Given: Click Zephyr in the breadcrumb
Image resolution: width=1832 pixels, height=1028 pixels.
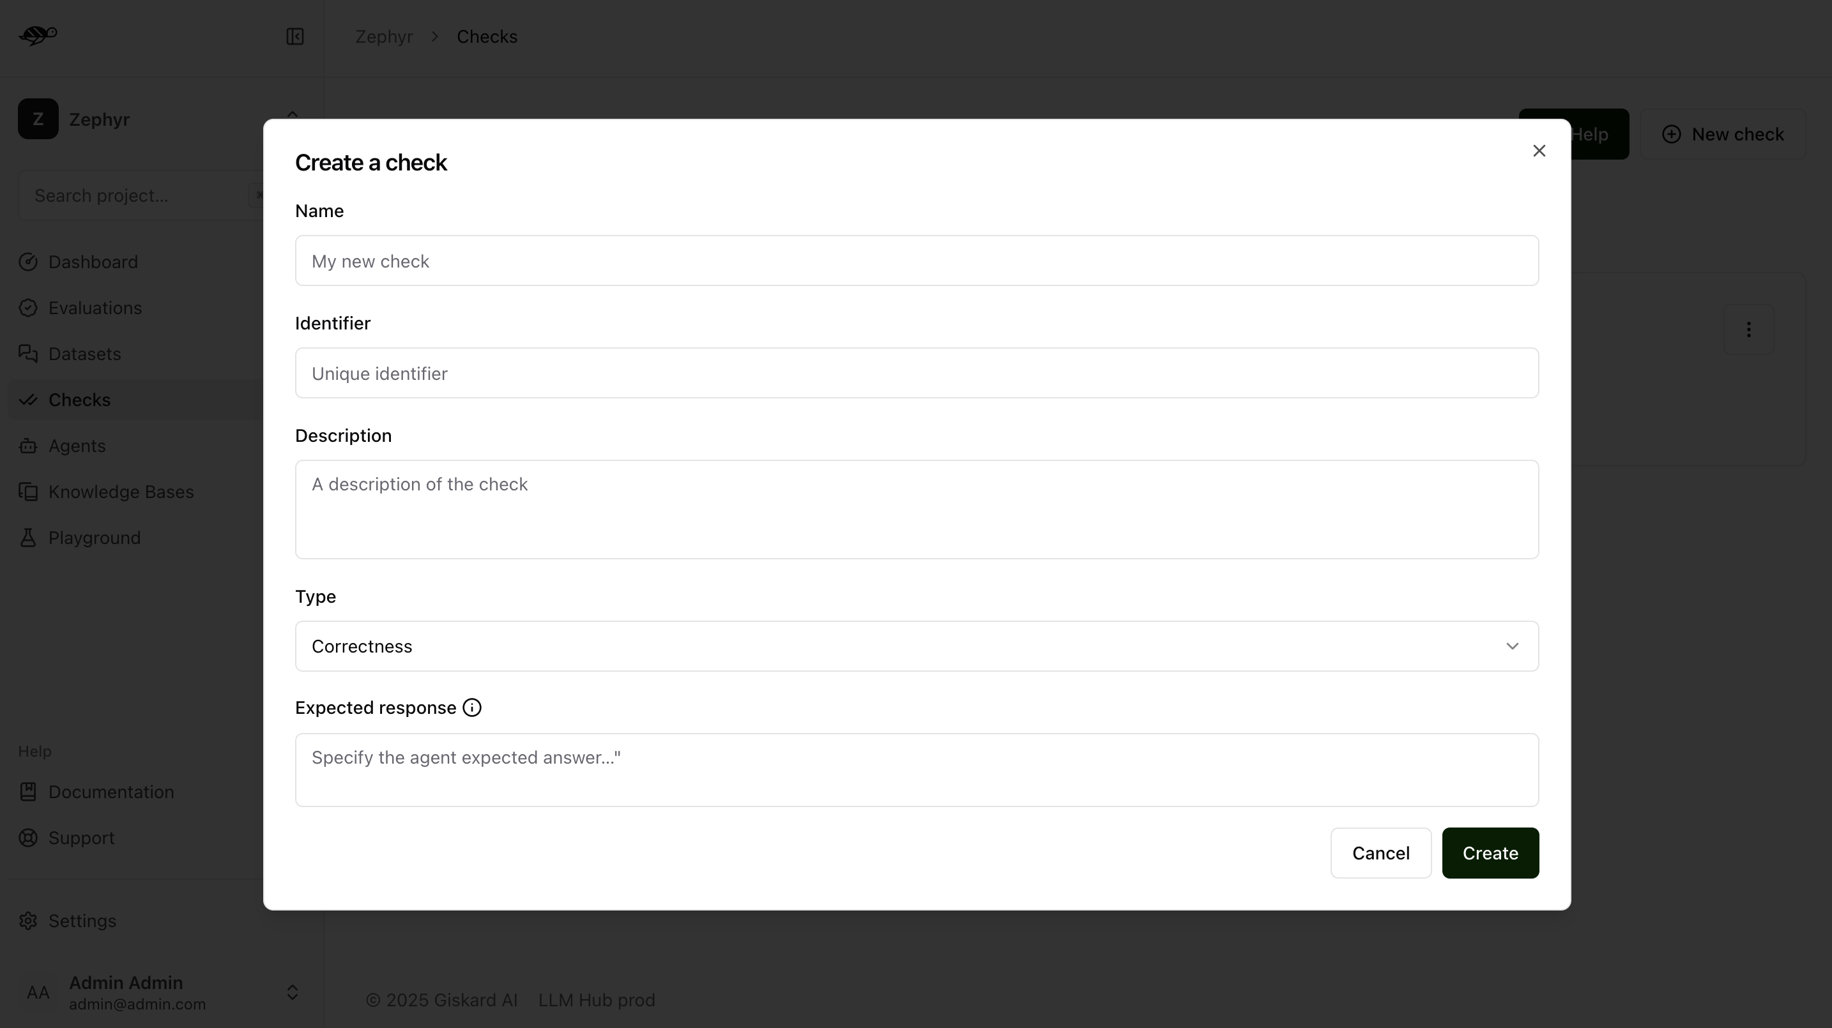Looking at the screenshot, I should pos(384,36).
